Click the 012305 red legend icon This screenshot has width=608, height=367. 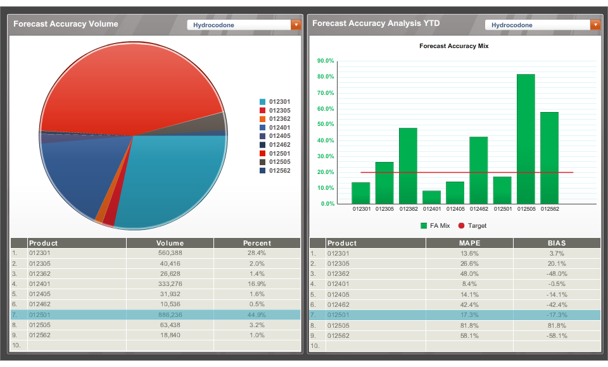pyautogui.click(x=261, y=110)
